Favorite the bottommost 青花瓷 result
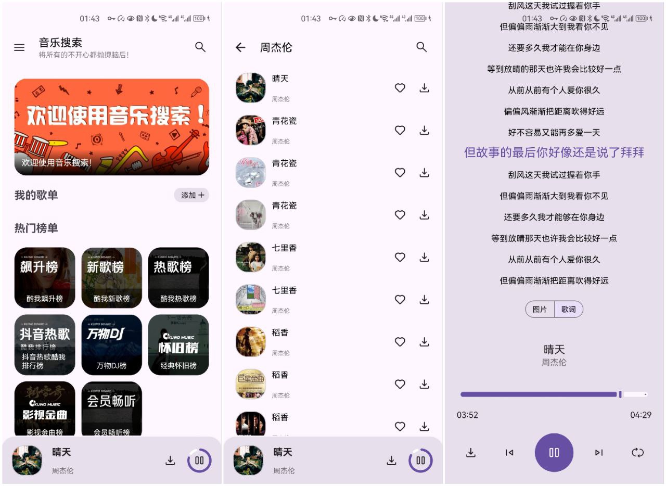This screenshot has height=486, width=666. click(400, 215)
